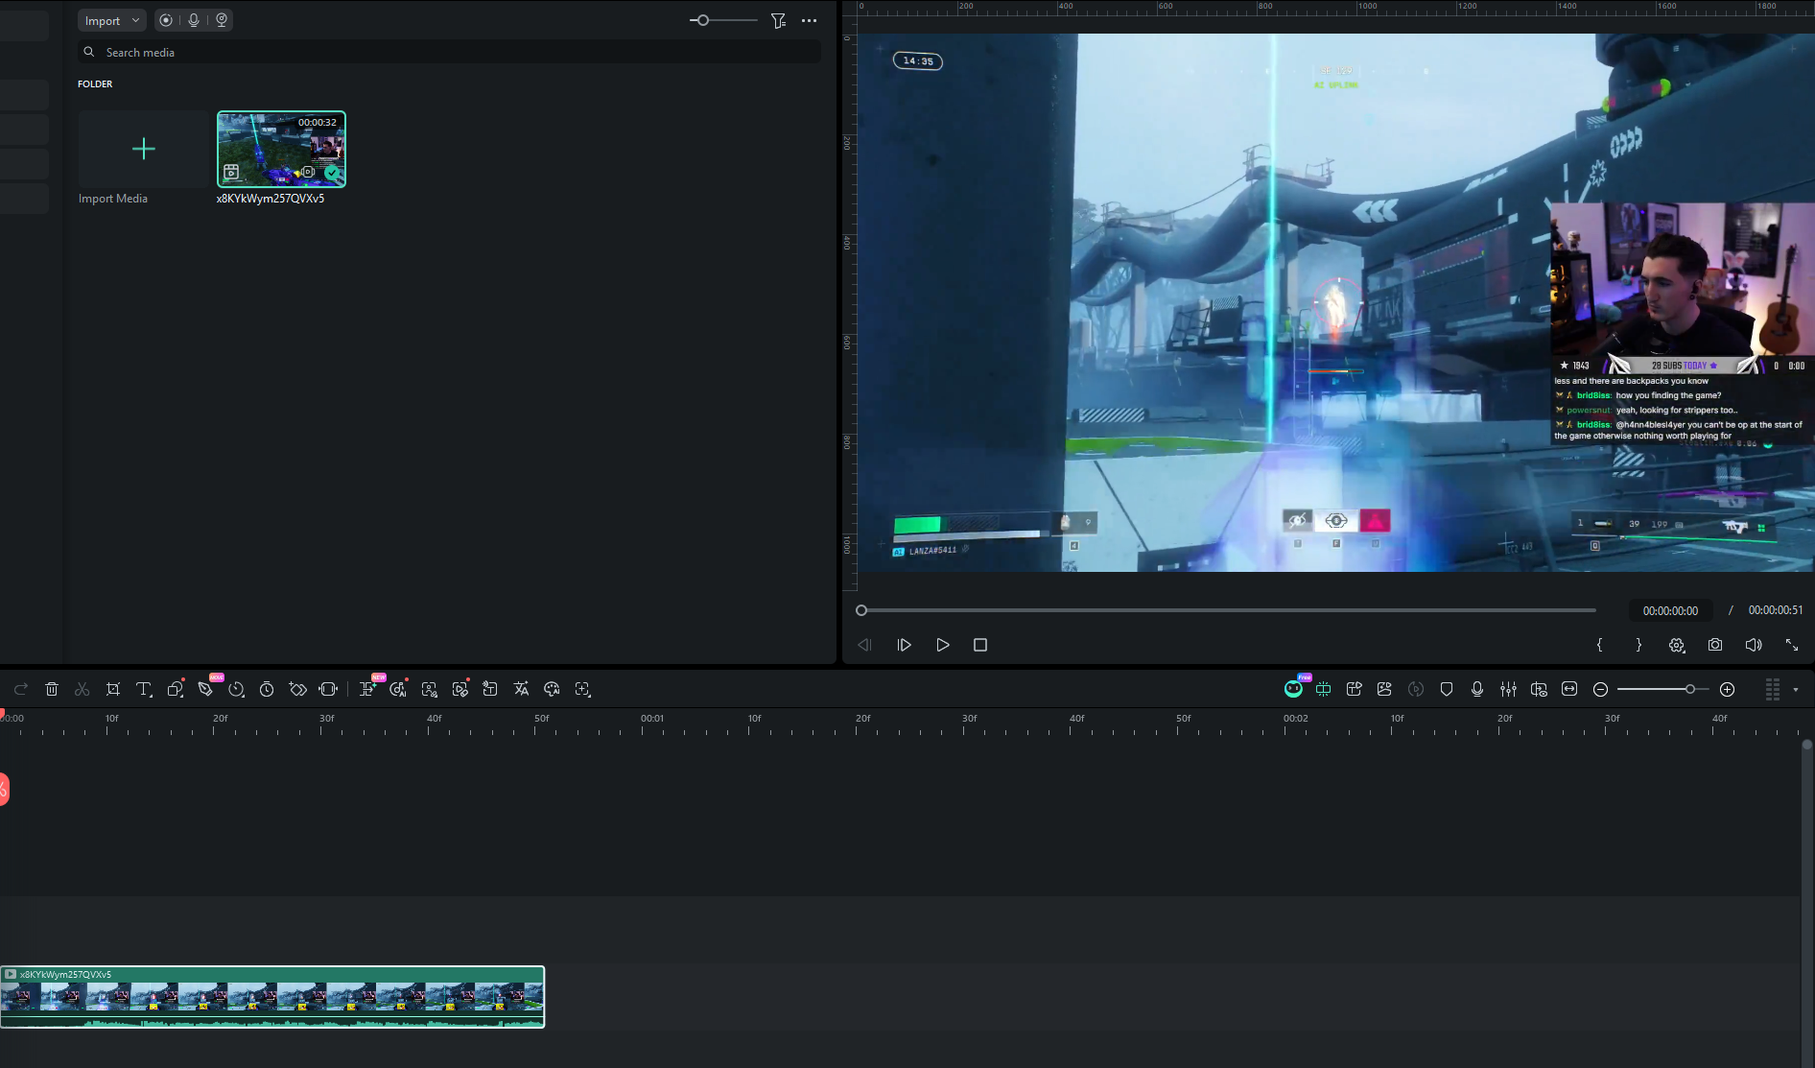This screenshot has width=1815, height=1068.
Task: Record voiceover from the timeline microphone icon
Action: coord(1477,689)
